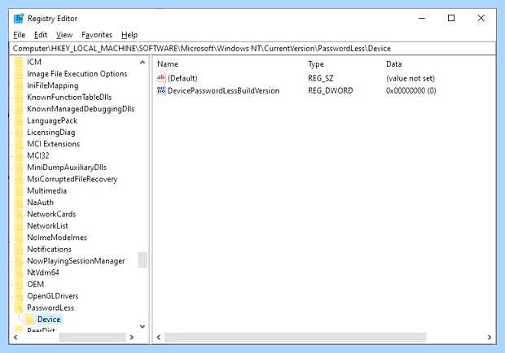Image resolution: width=505 pixels, height=353 pixels.
Task: Click the Data column header
Action: click(x=394, y=64)
